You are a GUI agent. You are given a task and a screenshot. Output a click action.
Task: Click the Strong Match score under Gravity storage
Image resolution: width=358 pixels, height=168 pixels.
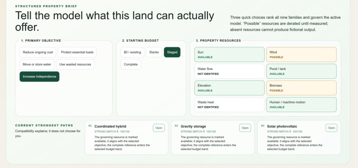pyautogui.click(x=199, y=132)
